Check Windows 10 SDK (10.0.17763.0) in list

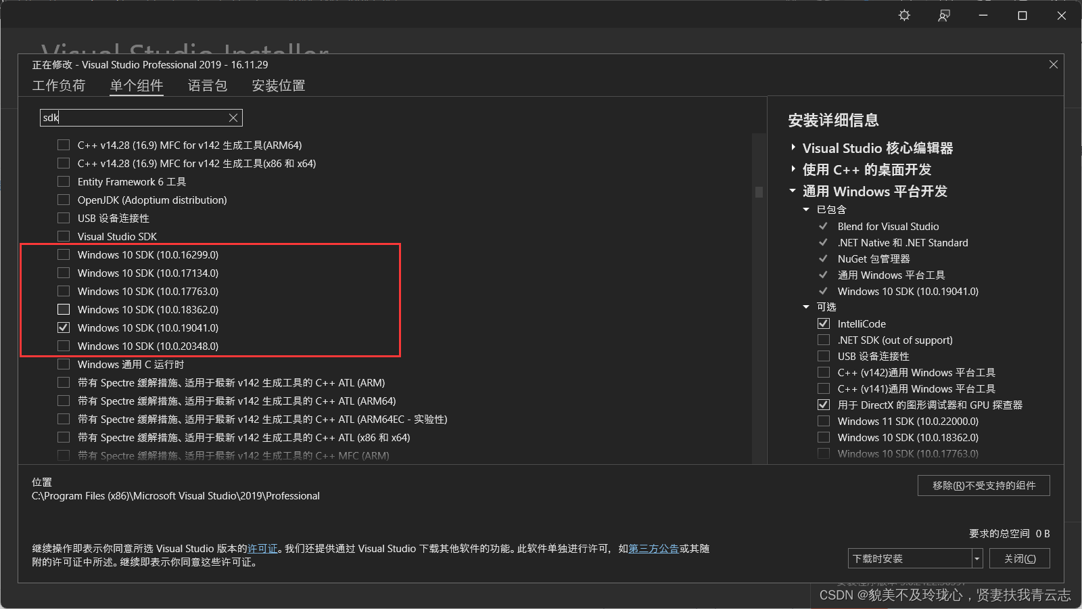click(64, 291)
